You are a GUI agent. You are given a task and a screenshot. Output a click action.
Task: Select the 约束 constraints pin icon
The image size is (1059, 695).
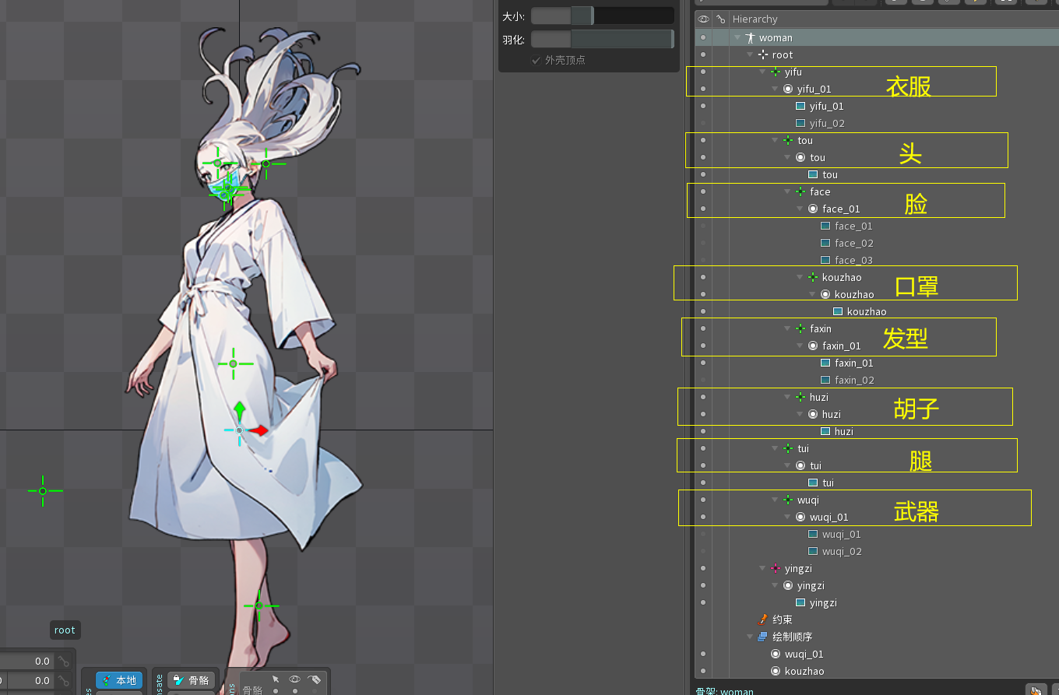click(763, 620)
